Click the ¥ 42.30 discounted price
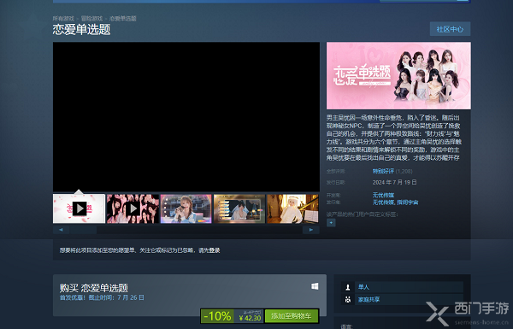 click(250, 318)
